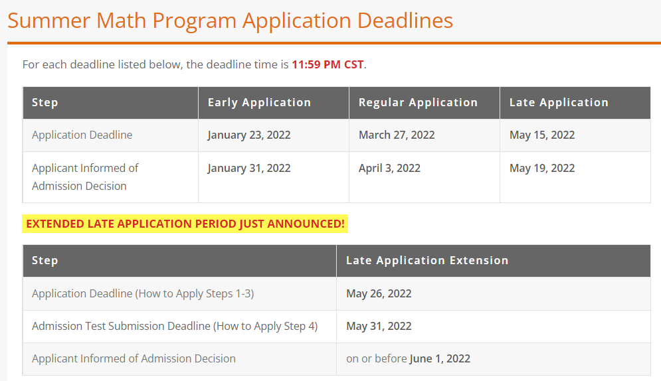Click the April 3, 2022 decision date

pos(389,168)
